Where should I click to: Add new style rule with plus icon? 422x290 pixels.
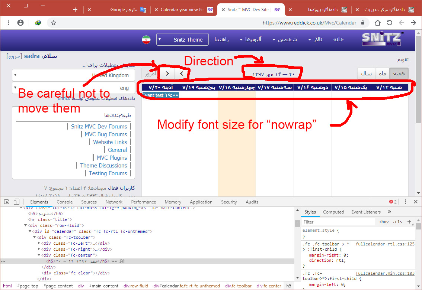tap(409, 222)
